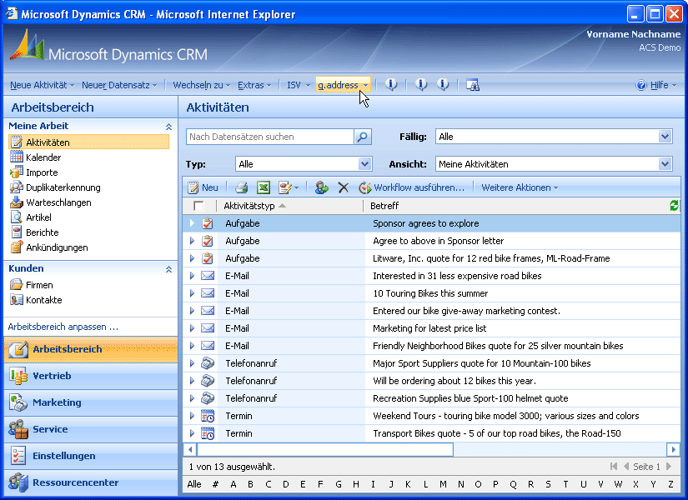Click Arbeitsbereich anpassen link
The image size is (688, 500).
pos(63,327)
